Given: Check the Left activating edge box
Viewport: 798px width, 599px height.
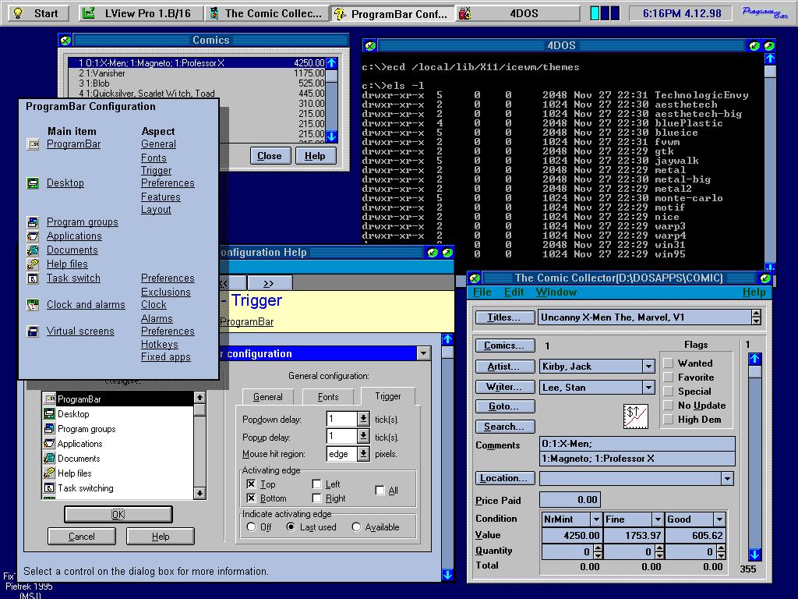Looking at the screenshot, I should coord(317,484).
